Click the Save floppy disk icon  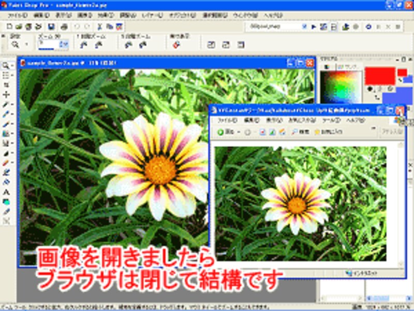[51, 26]
